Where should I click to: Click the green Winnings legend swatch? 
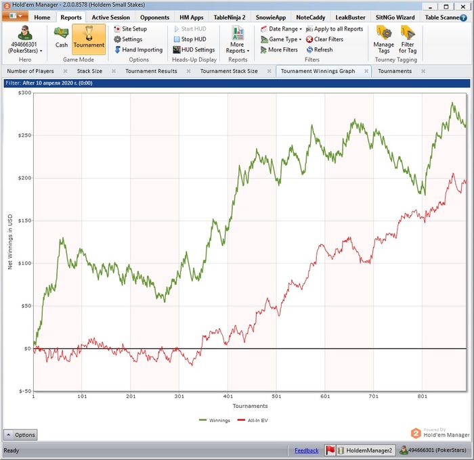202,420
